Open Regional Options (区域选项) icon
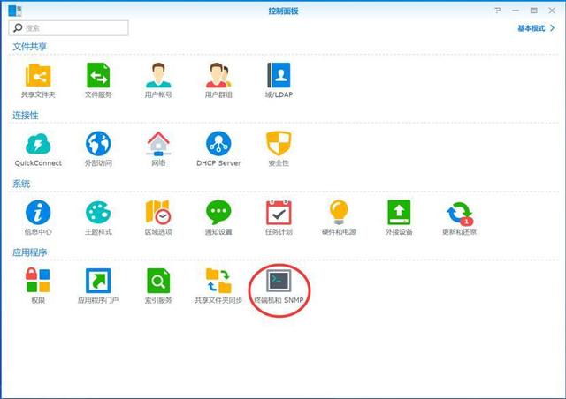The image size is (566, 399). [158, 212]
